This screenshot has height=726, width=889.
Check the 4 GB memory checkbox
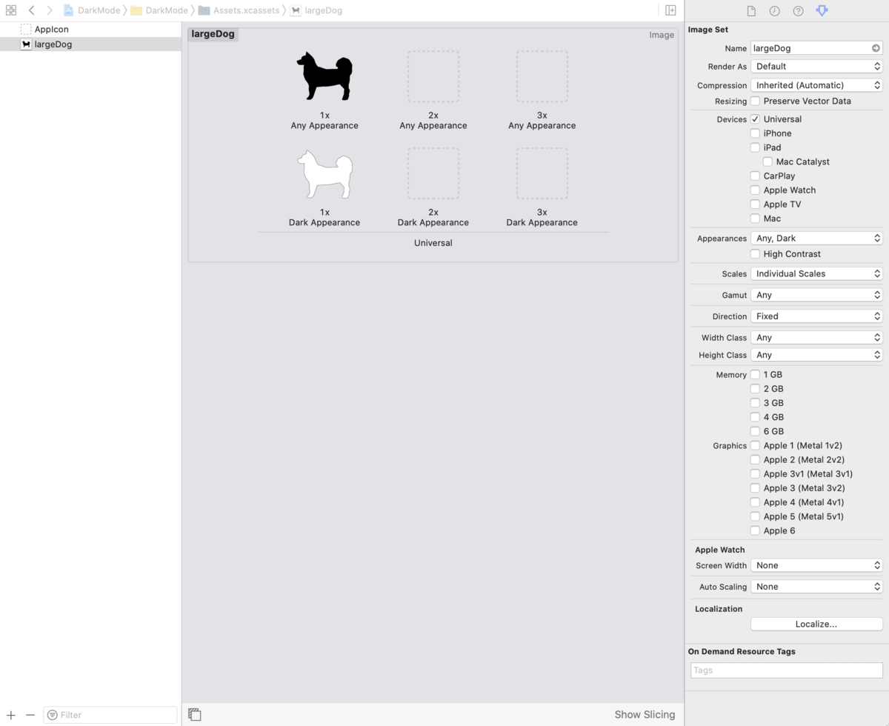(x=755, y=417)
